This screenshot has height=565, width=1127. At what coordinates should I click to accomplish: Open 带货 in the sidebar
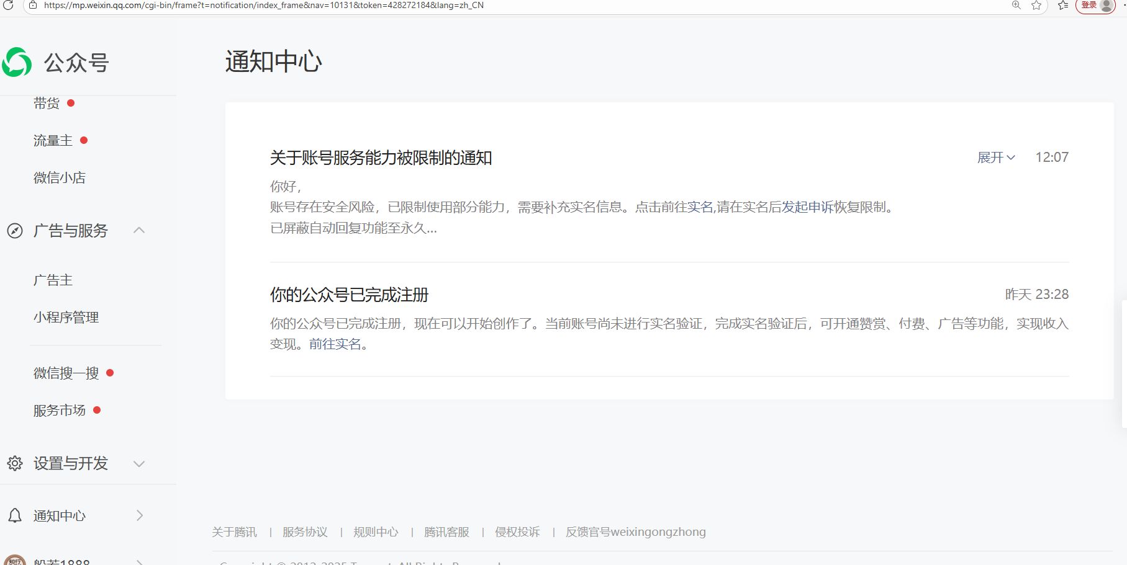47,104
